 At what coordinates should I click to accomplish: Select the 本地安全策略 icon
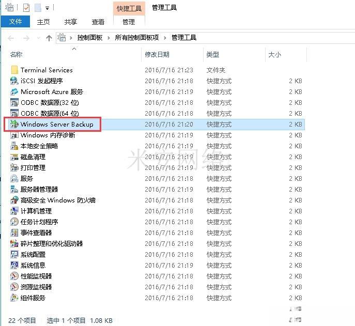pos(14,146)
